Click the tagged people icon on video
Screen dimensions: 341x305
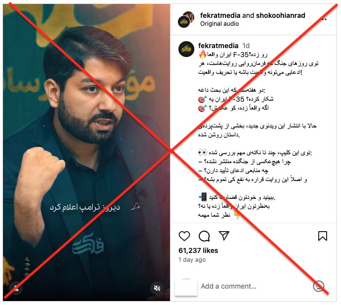[x=16, y=288]
